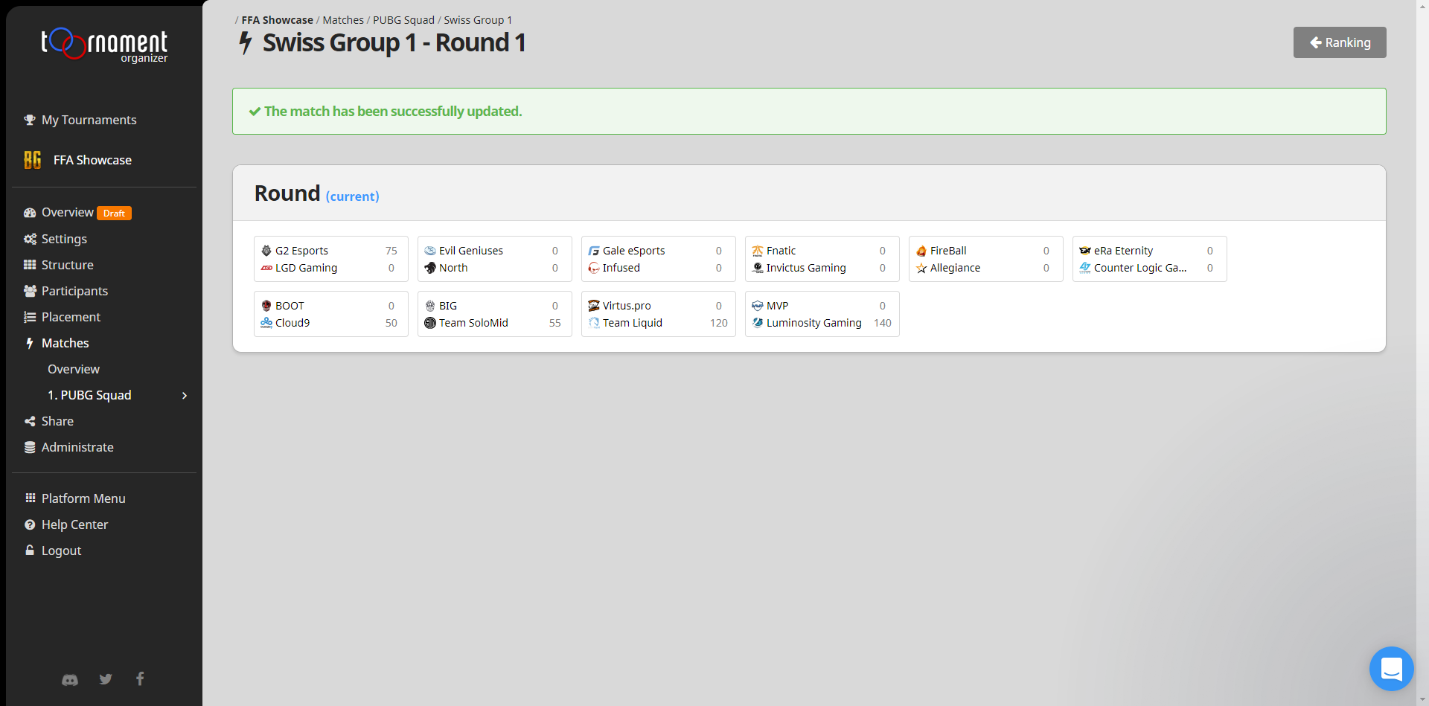This screenshot has width=1429, height=706.
Task: Click the Luminosity Gaming logo
Action: pos(758,323)
